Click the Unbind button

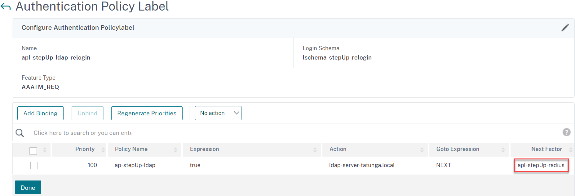tap(87, 113)
